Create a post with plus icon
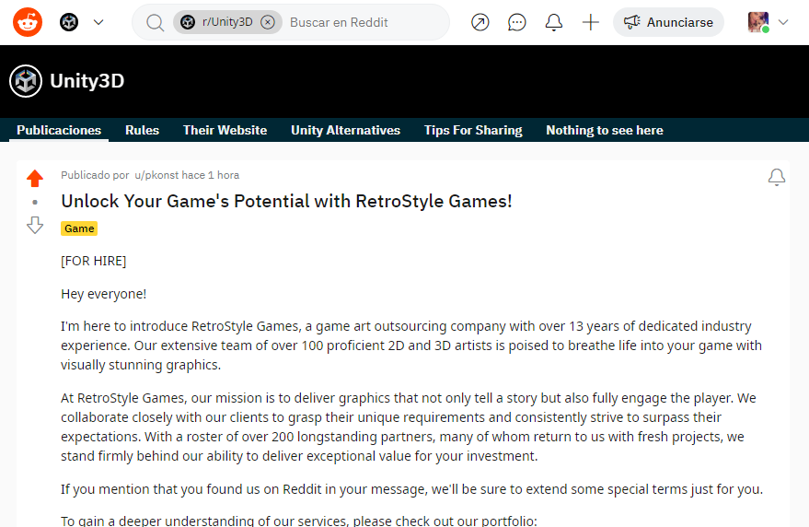The width and height of the screenshot is (809, 527). (x=590, y=22)
